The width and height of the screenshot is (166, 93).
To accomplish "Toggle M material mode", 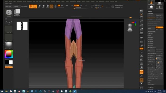I will coord(72,5).
